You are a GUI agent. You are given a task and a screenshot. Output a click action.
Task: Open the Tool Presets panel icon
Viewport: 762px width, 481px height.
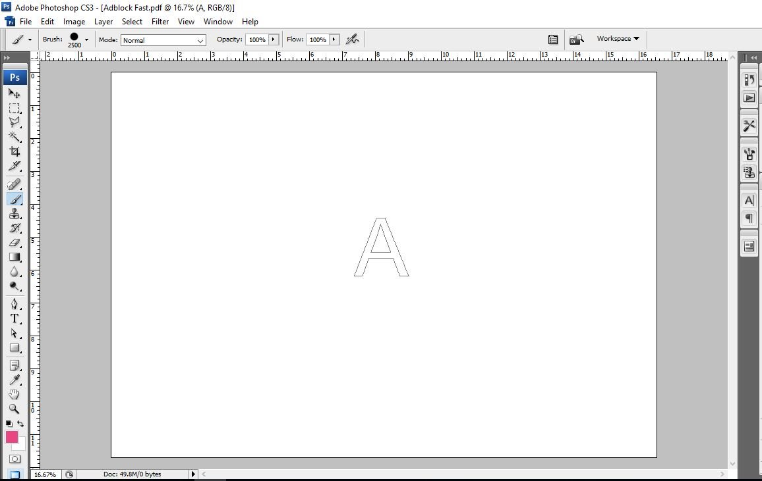point(749,126)
